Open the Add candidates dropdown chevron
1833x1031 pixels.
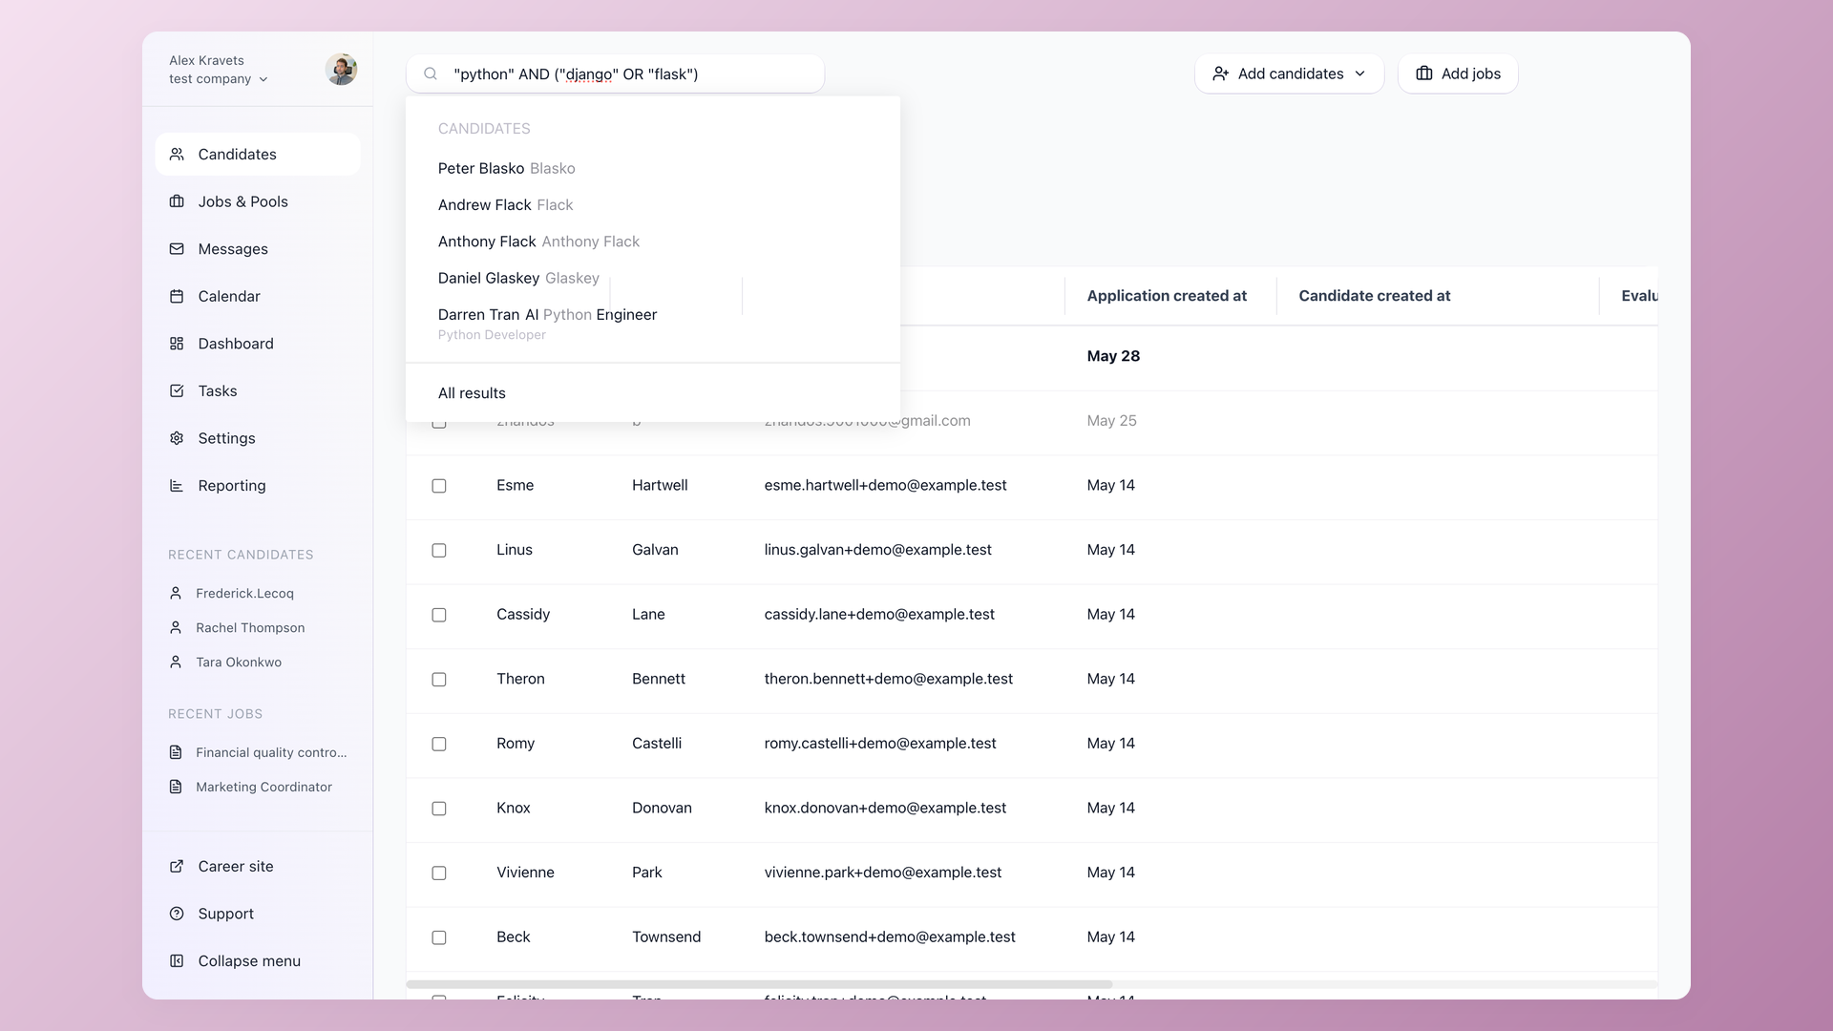1359,74
